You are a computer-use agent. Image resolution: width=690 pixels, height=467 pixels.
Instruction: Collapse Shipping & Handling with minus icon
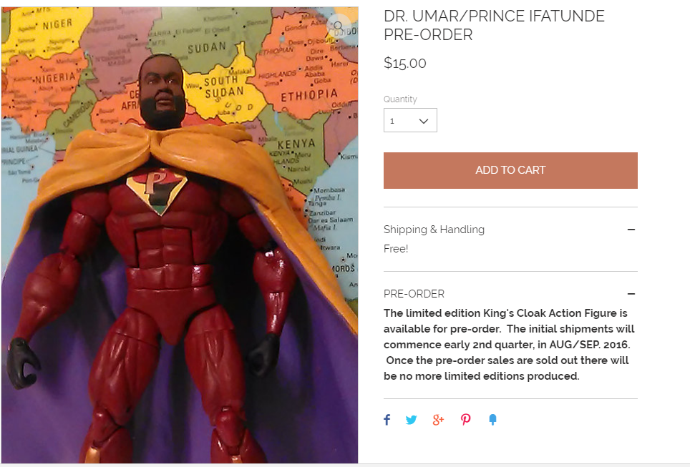coord(631,230)
